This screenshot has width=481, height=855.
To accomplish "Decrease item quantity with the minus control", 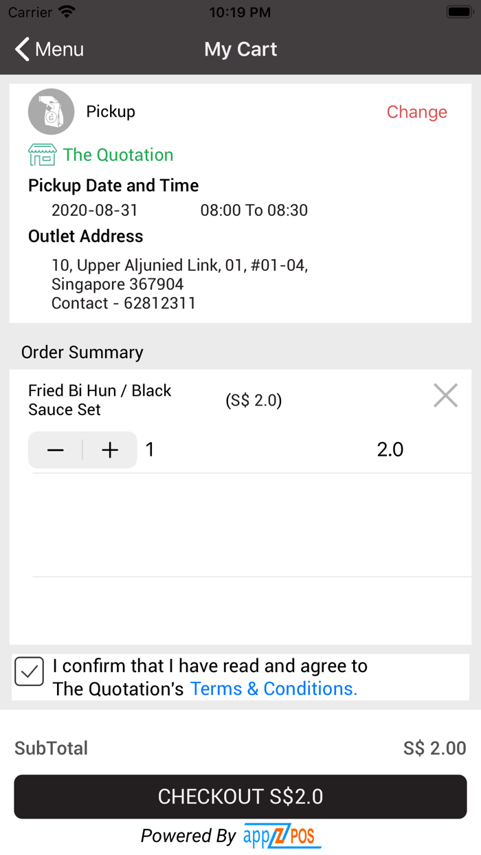I will [x=54, y=449].
